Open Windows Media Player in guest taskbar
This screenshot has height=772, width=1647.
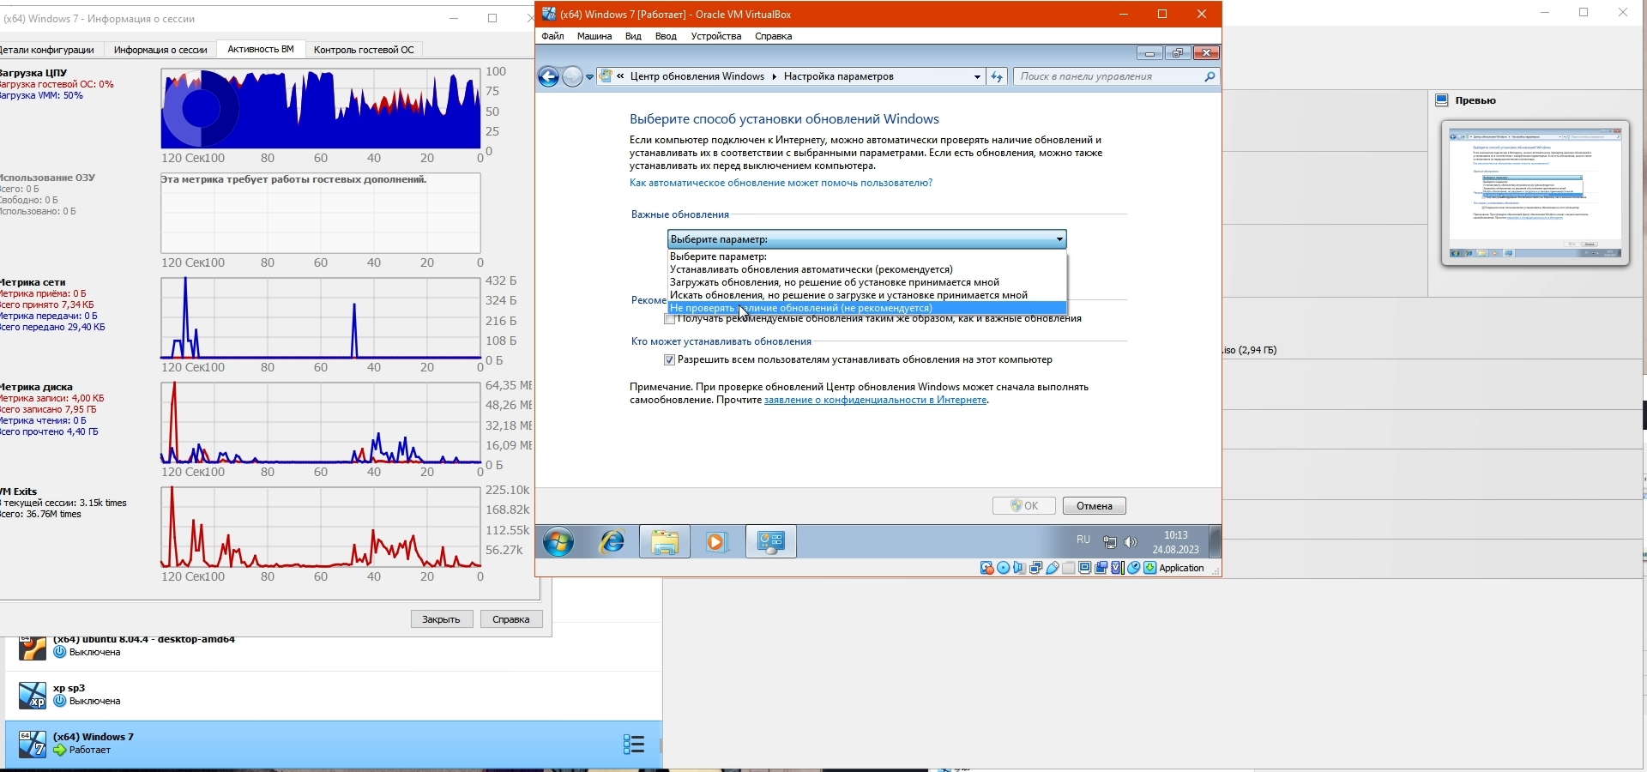pos(717,541)
